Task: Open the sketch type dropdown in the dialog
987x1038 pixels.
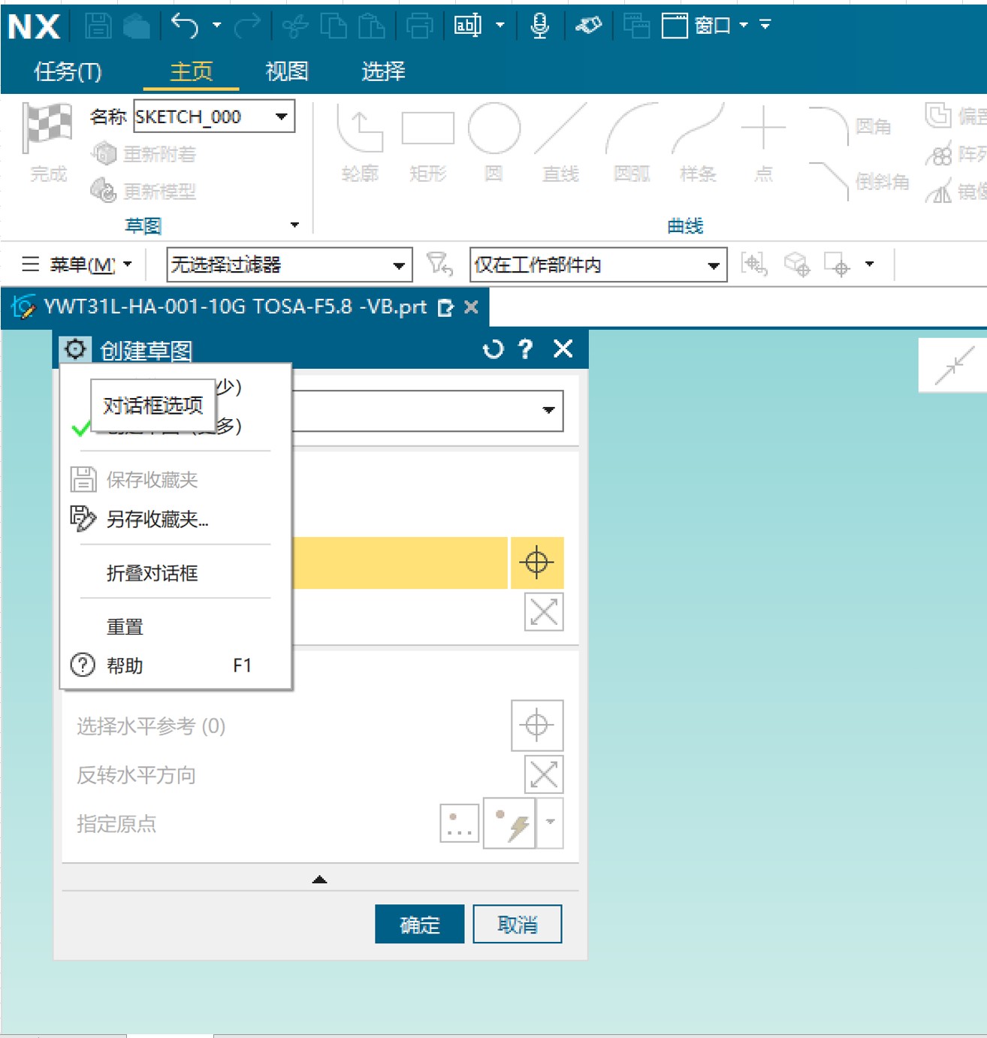Action: tap(548, 410)
